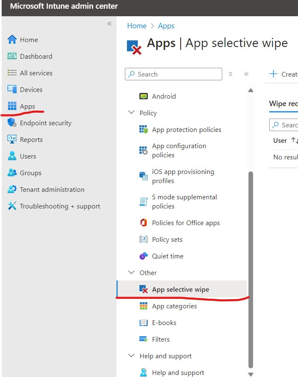Open E-books from the Other section
298x377 pixels.
[x=164, y=322]
